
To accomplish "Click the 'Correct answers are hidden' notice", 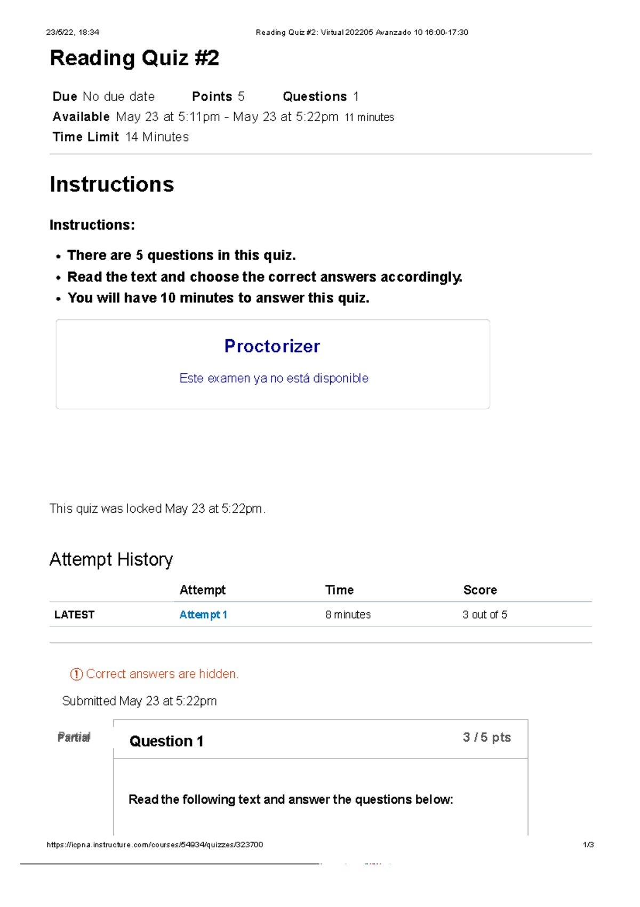I will click(162, 674).
